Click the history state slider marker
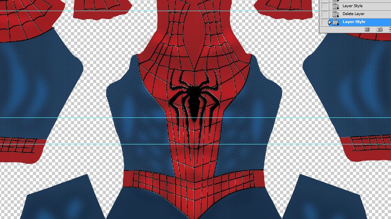 pos(330,22)
